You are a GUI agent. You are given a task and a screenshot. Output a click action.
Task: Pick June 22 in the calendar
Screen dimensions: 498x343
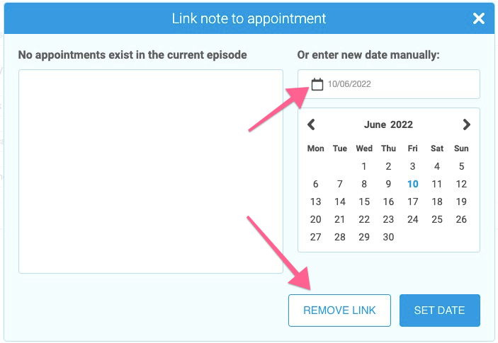tap(364, 219)
